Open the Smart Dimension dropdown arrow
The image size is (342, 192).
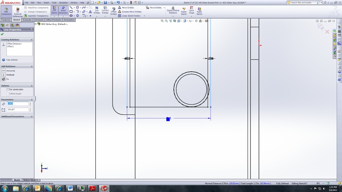[63, 16]
